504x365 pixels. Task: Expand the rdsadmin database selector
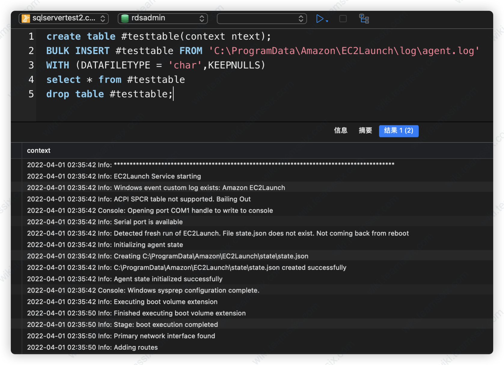(x=202, y=19)
